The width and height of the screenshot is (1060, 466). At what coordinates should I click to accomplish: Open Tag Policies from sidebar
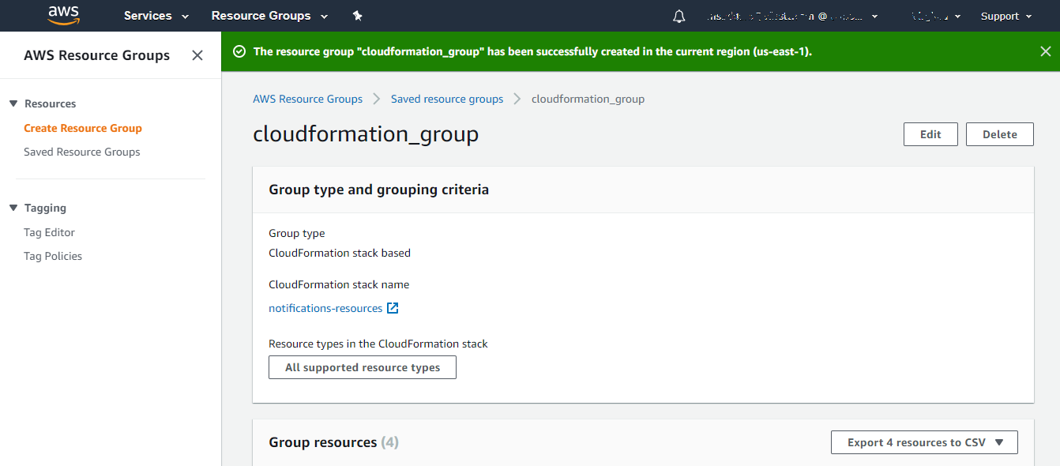[x=53, y=256]
